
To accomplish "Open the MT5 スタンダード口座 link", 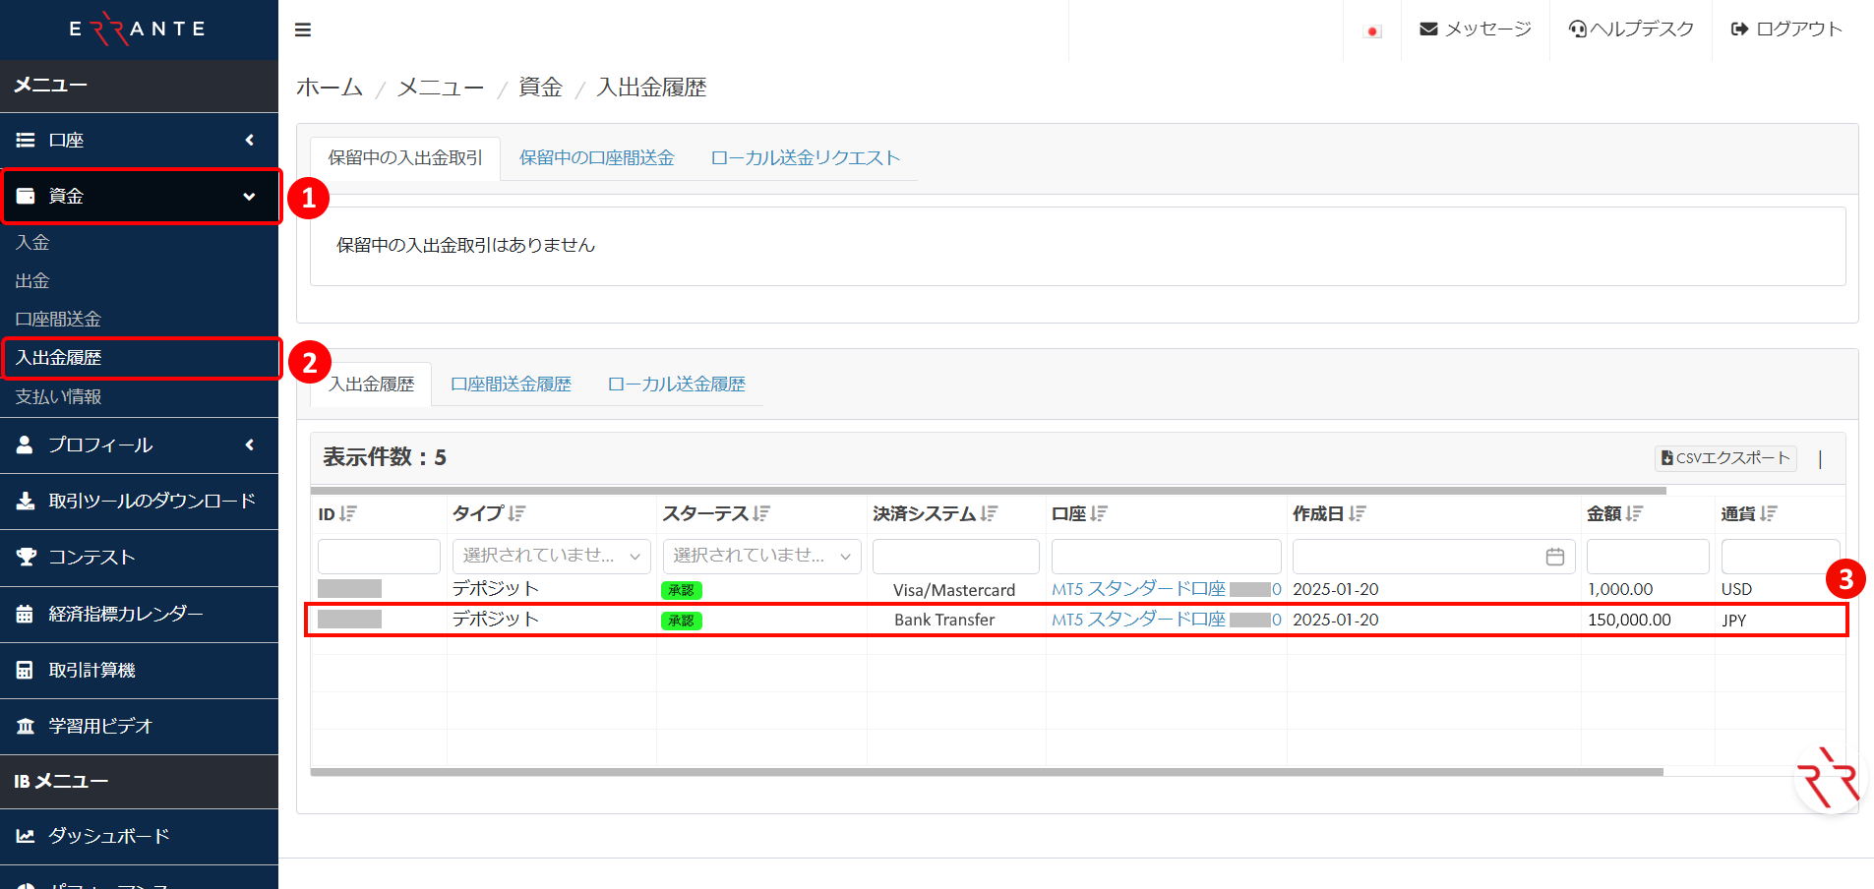I will (1138, 588).
